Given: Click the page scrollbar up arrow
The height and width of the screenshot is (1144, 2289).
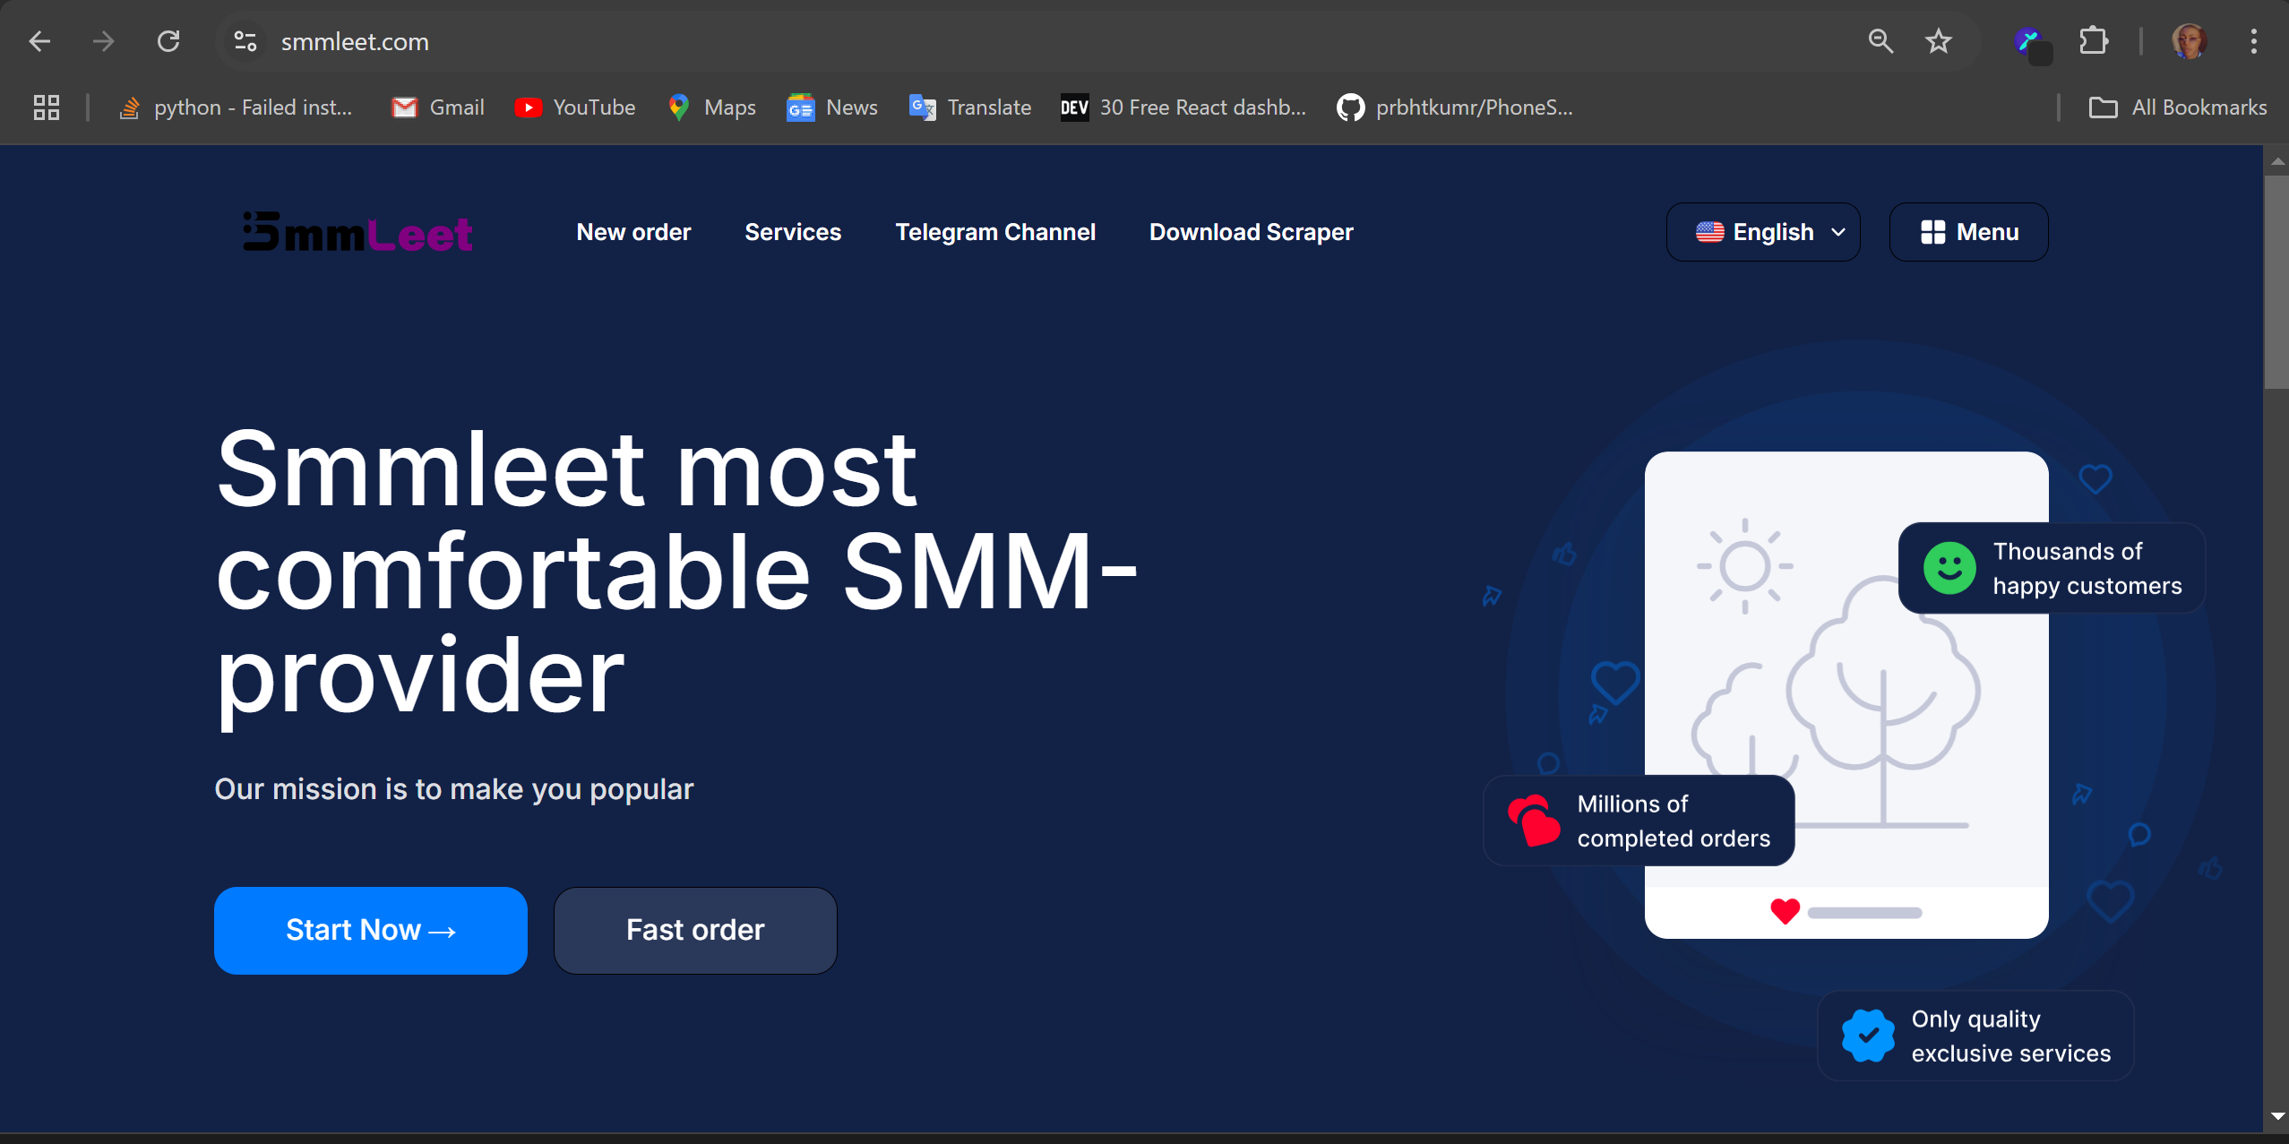Looking at the screenshot, I should click(x=2277, y=161).
